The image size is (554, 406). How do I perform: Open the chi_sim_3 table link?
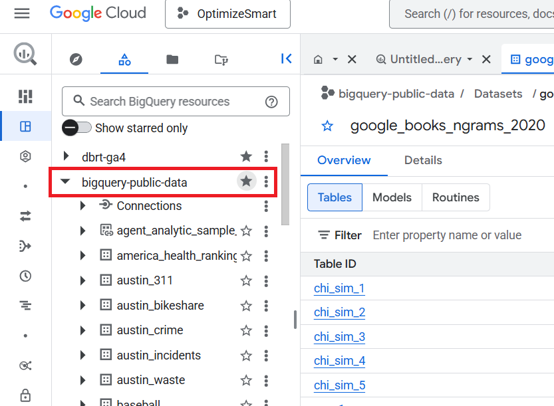[339, 337]
